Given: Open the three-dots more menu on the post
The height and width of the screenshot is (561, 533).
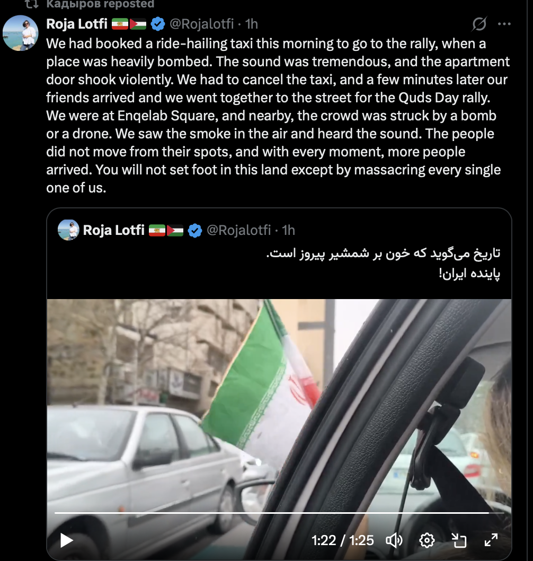Looking at the screenshot, I should (504, 24).
